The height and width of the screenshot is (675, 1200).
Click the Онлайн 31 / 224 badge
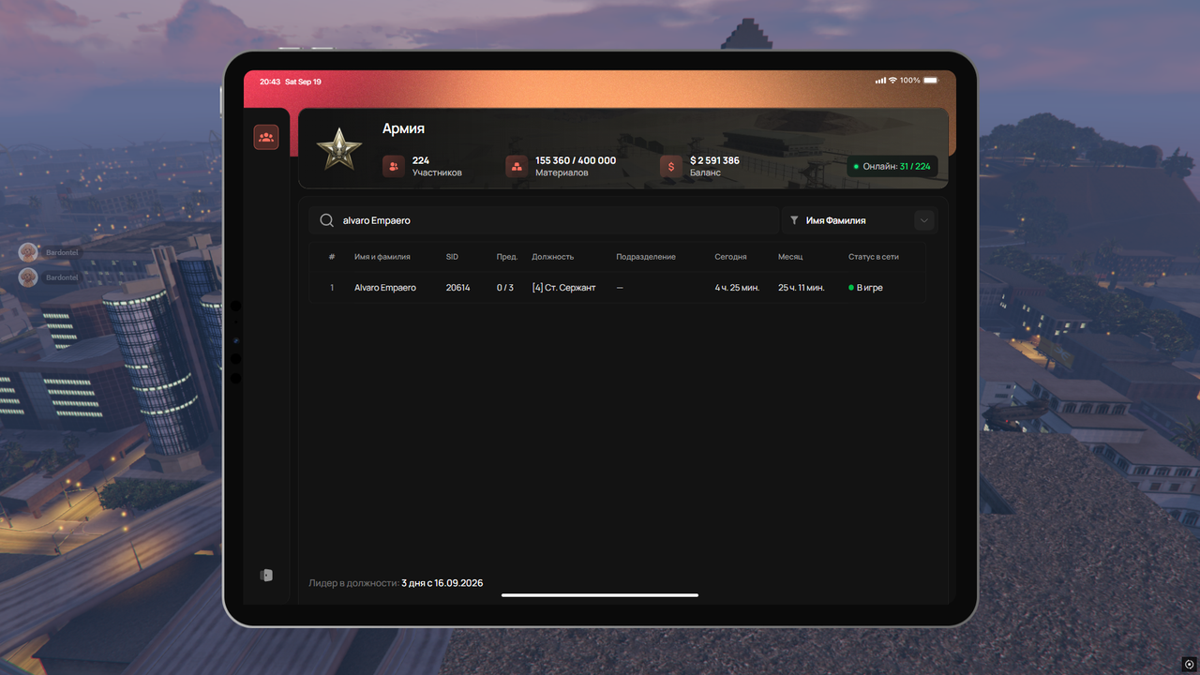click(x=892, y=166)
